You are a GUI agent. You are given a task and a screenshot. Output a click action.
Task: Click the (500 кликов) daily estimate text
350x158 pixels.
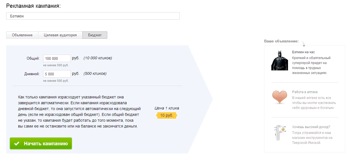point(95,74)
